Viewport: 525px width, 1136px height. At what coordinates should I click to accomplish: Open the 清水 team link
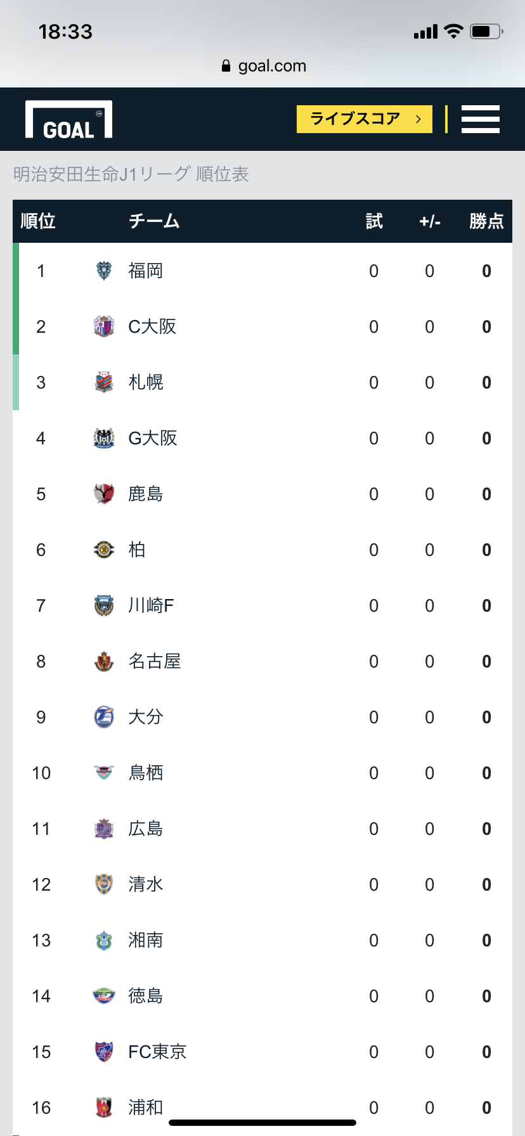(x=146, y=885)
